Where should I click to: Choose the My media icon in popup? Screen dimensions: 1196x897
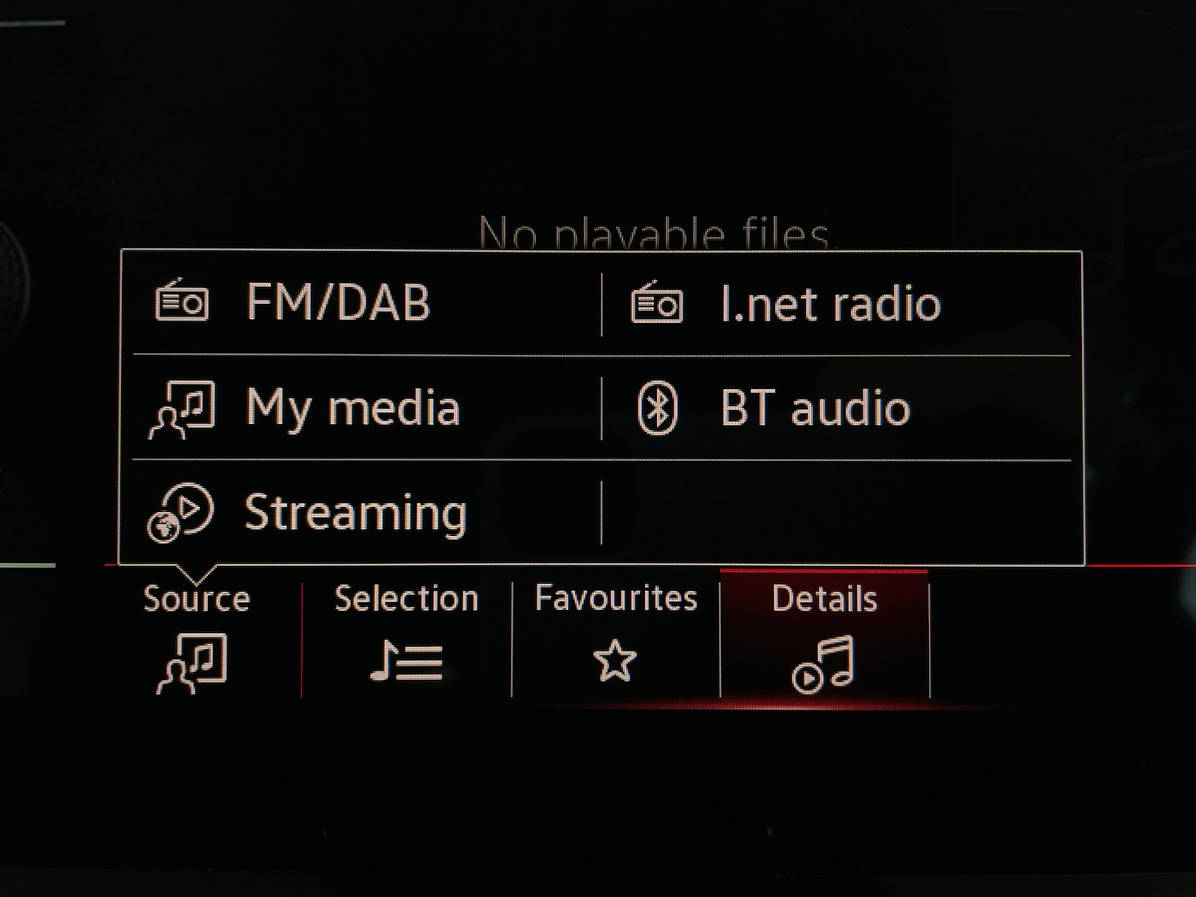point(182,410)
